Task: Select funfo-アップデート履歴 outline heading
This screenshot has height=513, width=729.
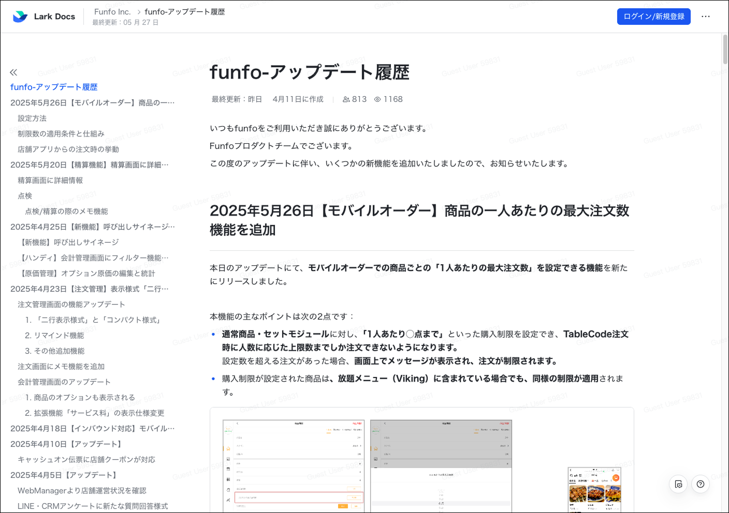Action: (x=54, y=87)
